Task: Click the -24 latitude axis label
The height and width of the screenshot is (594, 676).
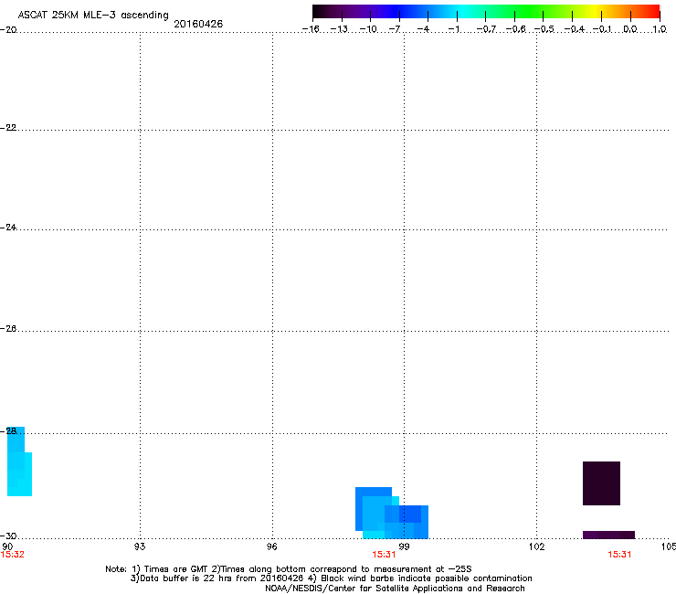Action: click(x=8, y=228)
